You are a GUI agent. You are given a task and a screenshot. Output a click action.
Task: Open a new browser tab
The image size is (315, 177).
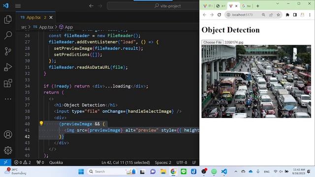(258, 6)
